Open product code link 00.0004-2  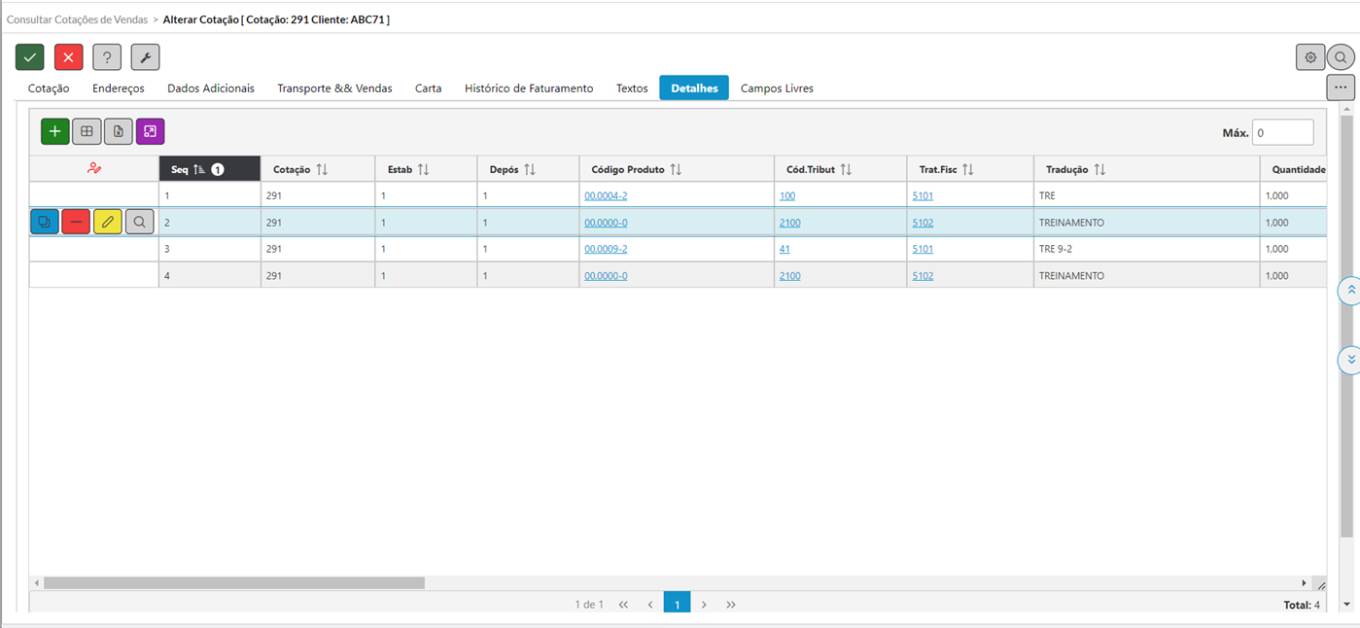tap(606, 196)
